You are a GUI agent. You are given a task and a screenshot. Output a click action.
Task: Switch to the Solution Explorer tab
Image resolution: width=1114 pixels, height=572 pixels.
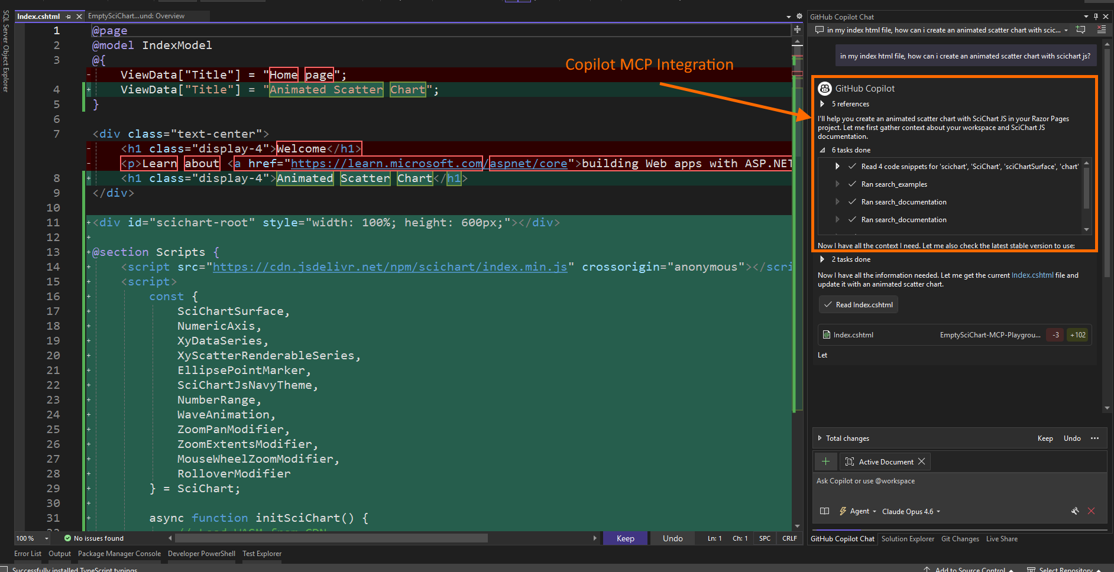click(x=908, y=539)
